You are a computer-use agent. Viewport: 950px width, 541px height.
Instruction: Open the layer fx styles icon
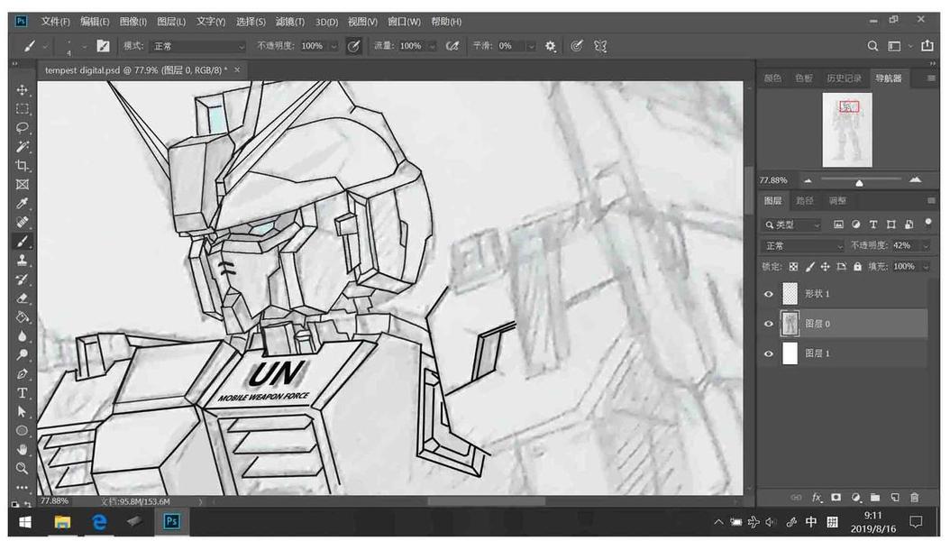(x=817, y=498)
